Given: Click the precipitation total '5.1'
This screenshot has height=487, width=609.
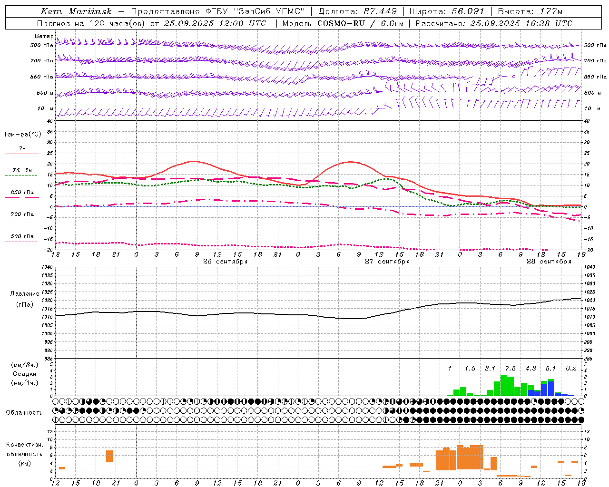Looking at the screenshot, I should (551, 369).
